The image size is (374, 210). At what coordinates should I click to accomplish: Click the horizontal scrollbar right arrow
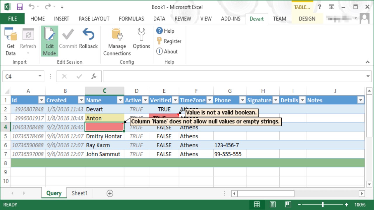(362, 193)
